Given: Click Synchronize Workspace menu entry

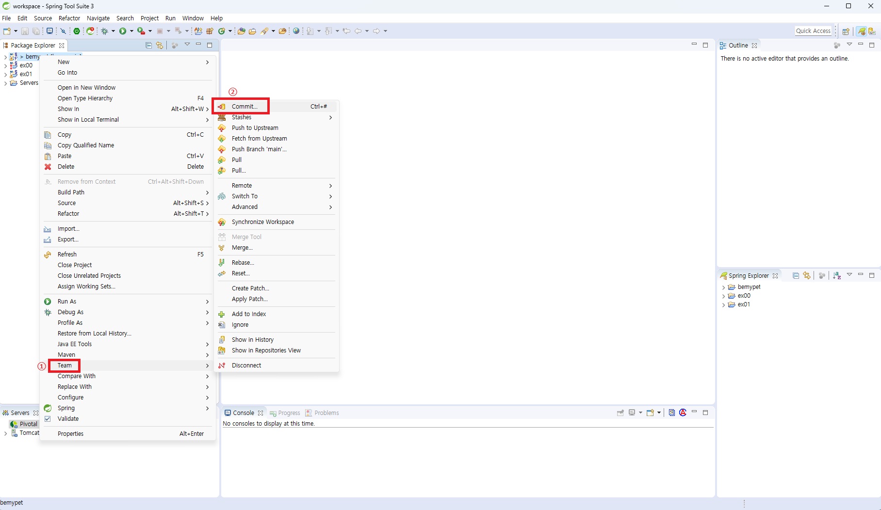Looking at the screenshot, I should point(277,222).
